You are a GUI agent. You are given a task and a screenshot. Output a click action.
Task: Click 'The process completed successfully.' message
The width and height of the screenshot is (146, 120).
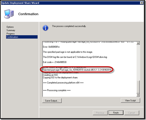point(69,26)
